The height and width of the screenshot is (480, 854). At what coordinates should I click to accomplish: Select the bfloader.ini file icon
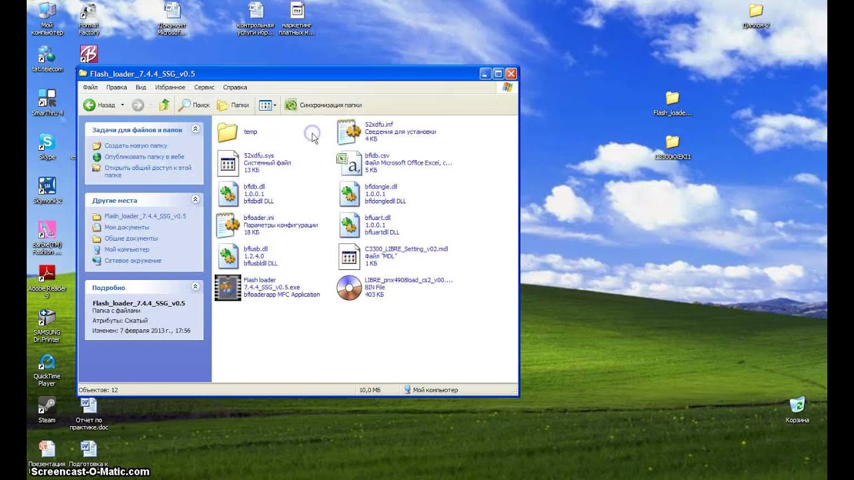pyautogui.click(x=228, y=225)
